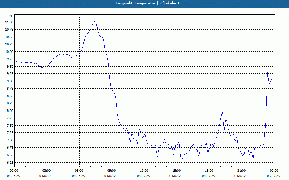Click the '8,25' y-axis value
This screenshot has width=289, height=180.
click(x=11, y=103)
